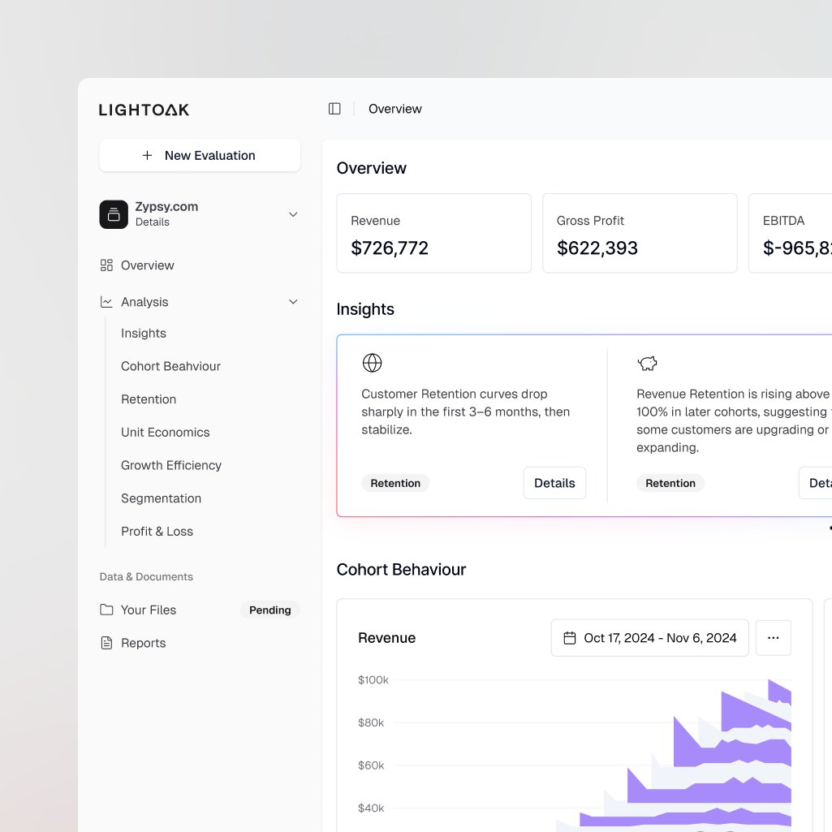Open the Oct 17 - Nov 6 date picker
The height and width of the screenshot is (832, 832).
pos(649,638)
